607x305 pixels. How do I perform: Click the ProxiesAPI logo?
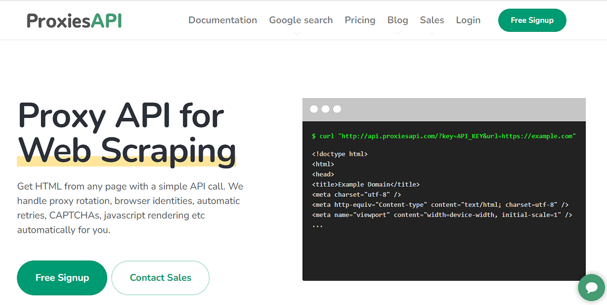click(x=73, y=20)
